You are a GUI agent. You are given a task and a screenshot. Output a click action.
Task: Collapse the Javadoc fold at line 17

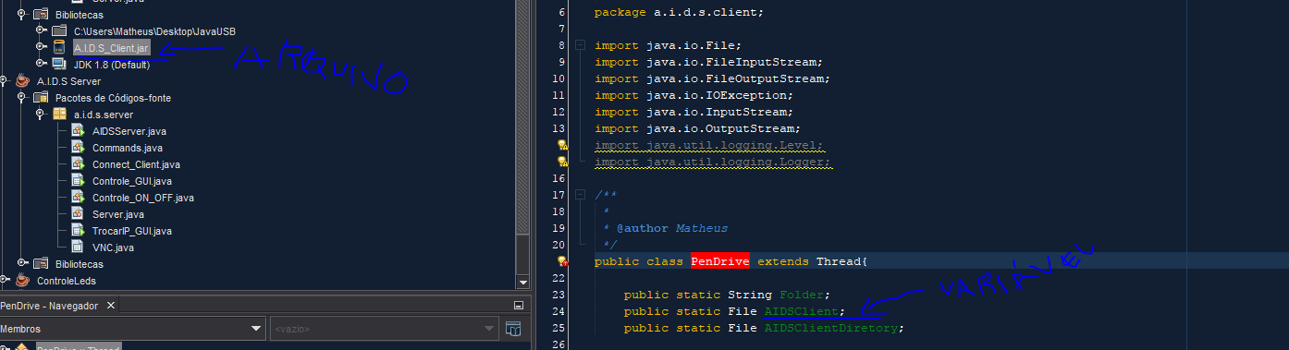[580, 195]
